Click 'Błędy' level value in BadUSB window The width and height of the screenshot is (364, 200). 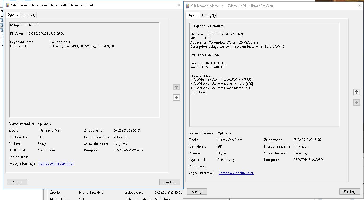(42, 144)
